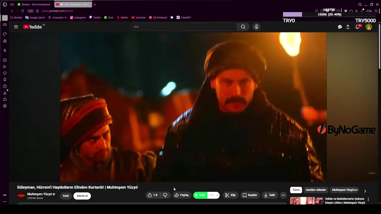Go back with the browser back arrow
This screenshot has width=381, height=214.
(x=12, y=11)
